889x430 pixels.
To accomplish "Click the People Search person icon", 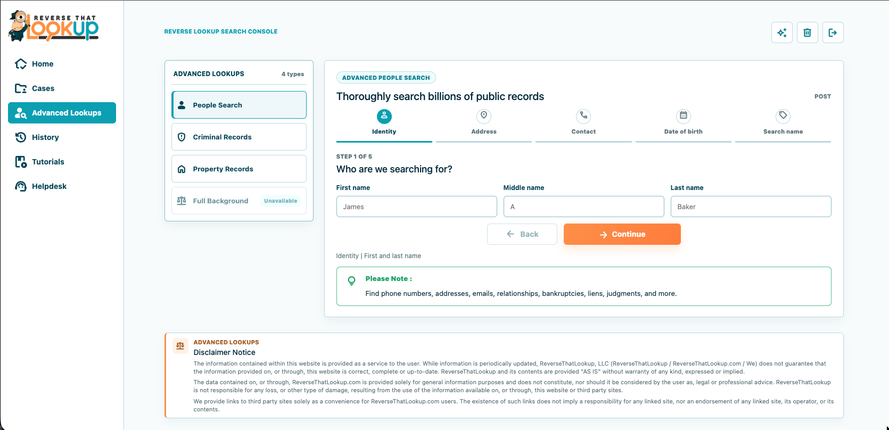I will [x=182, y=105].
